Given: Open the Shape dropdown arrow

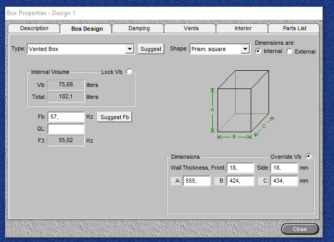Looking at the screenshot, I should 245,49.
